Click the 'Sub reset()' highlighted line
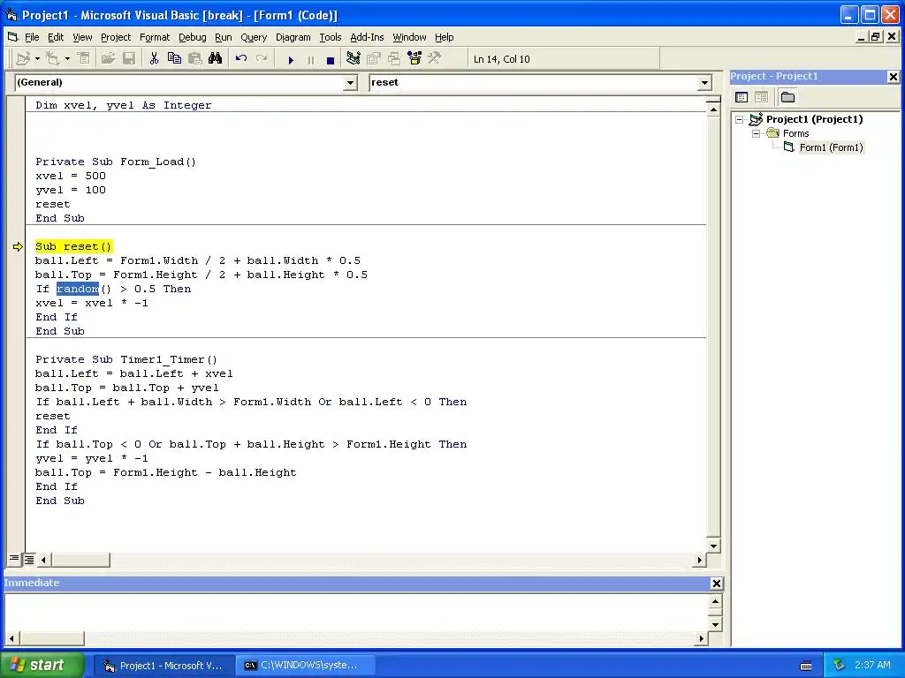This screenshot has width=905, height=678. pos(73,246)
